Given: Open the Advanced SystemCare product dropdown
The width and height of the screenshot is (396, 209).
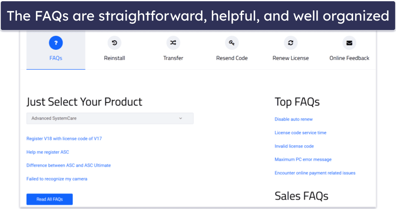Looking at the screenshot, I should 110,118.
